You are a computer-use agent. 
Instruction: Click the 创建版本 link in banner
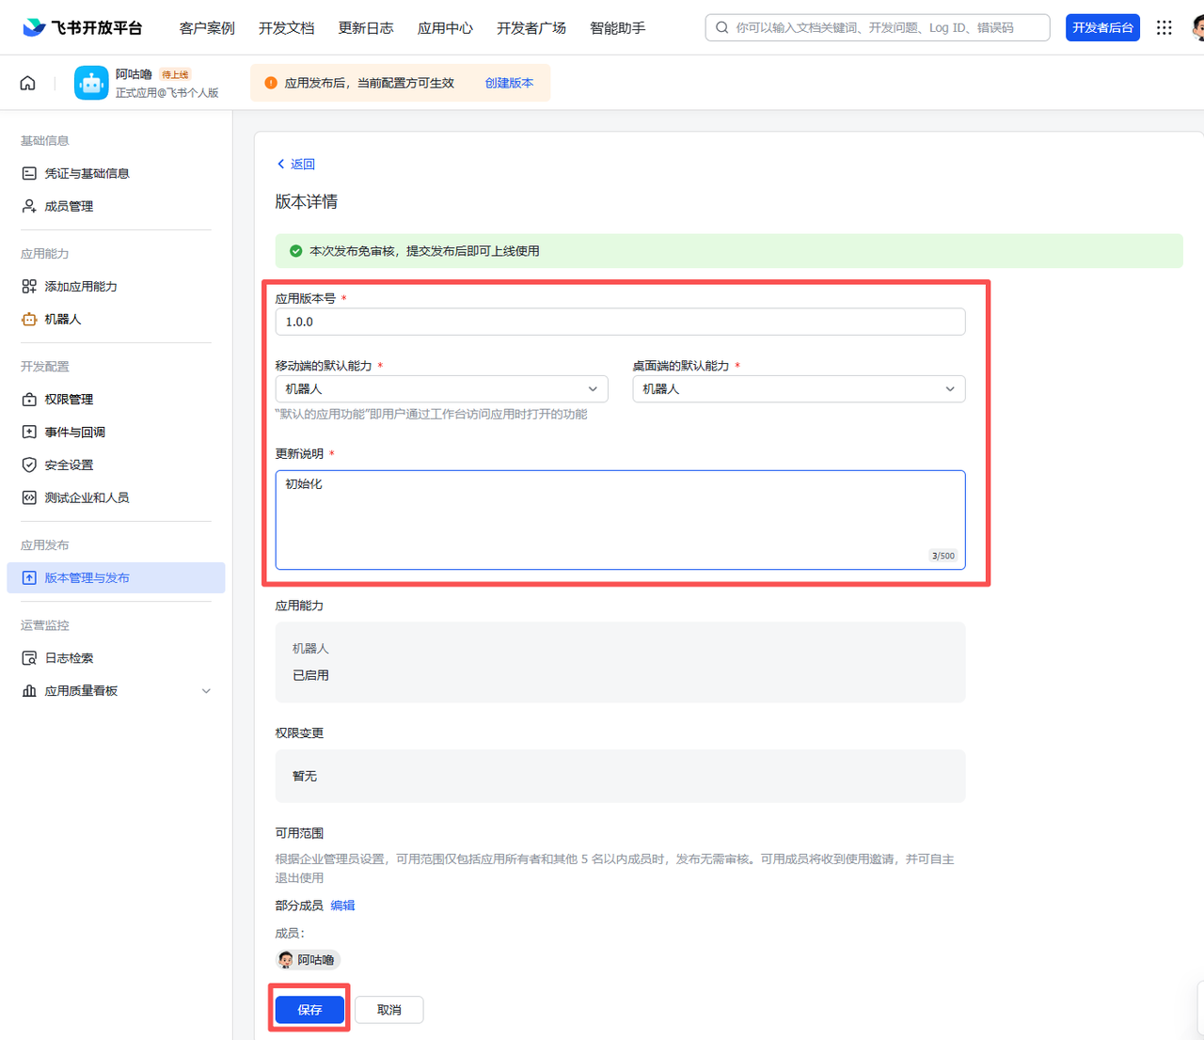coord(509,84)
